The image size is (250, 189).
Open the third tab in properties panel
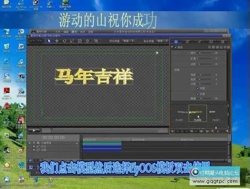pyautogui.click(x=199, y=42)
